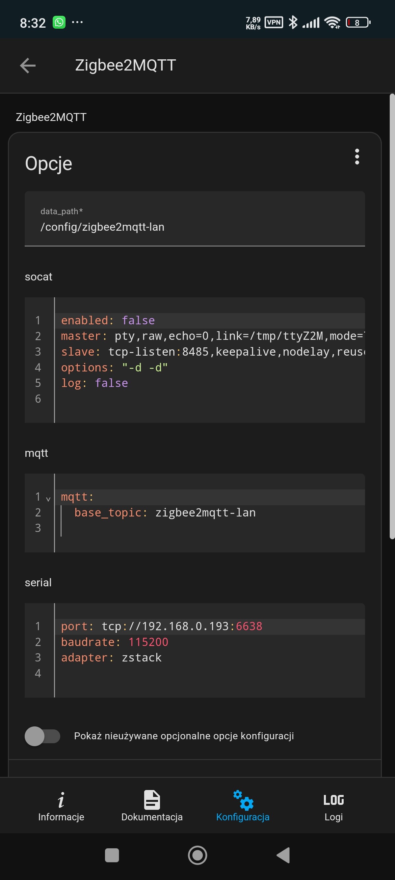Toggle showing unused optional configuration options
This screenshot has height=880, width=395.
click(42, 736)
